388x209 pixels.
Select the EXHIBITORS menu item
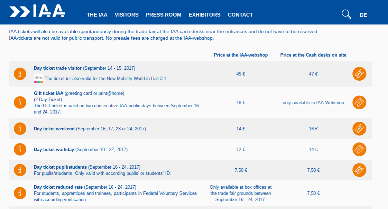tap(204, 15)
